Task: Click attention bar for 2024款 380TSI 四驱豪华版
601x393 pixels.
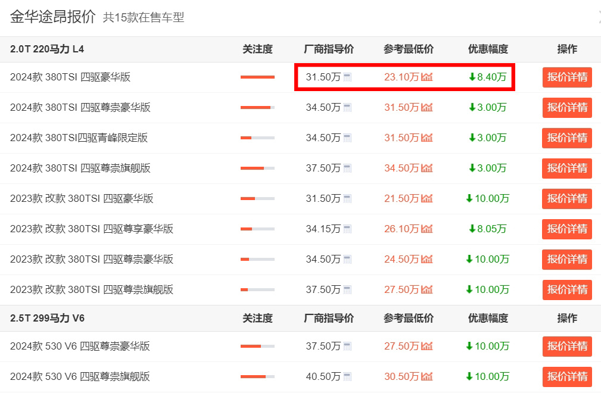Action: (x=257, y=77)
